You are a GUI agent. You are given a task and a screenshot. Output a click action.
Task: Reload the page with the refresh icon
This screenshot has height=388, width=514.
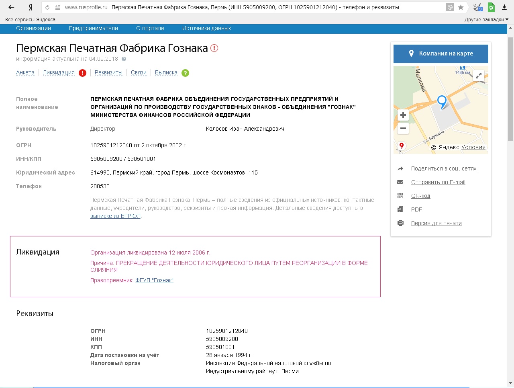pyautogui.click(x=47, y=7)
